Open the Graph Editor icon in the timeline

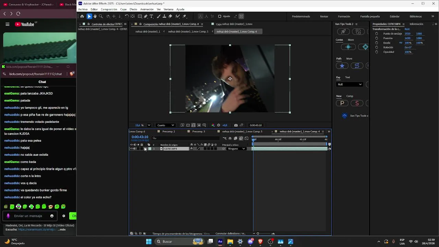(x=247, y=138)
